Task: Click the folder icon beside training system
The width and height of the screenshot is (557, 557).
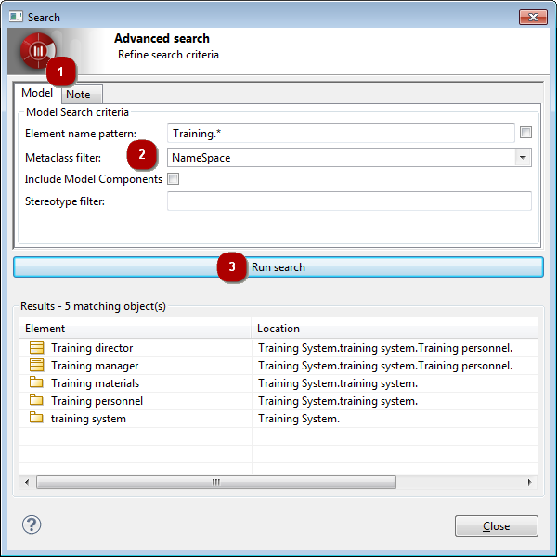Action: click(x=37, y=419)
